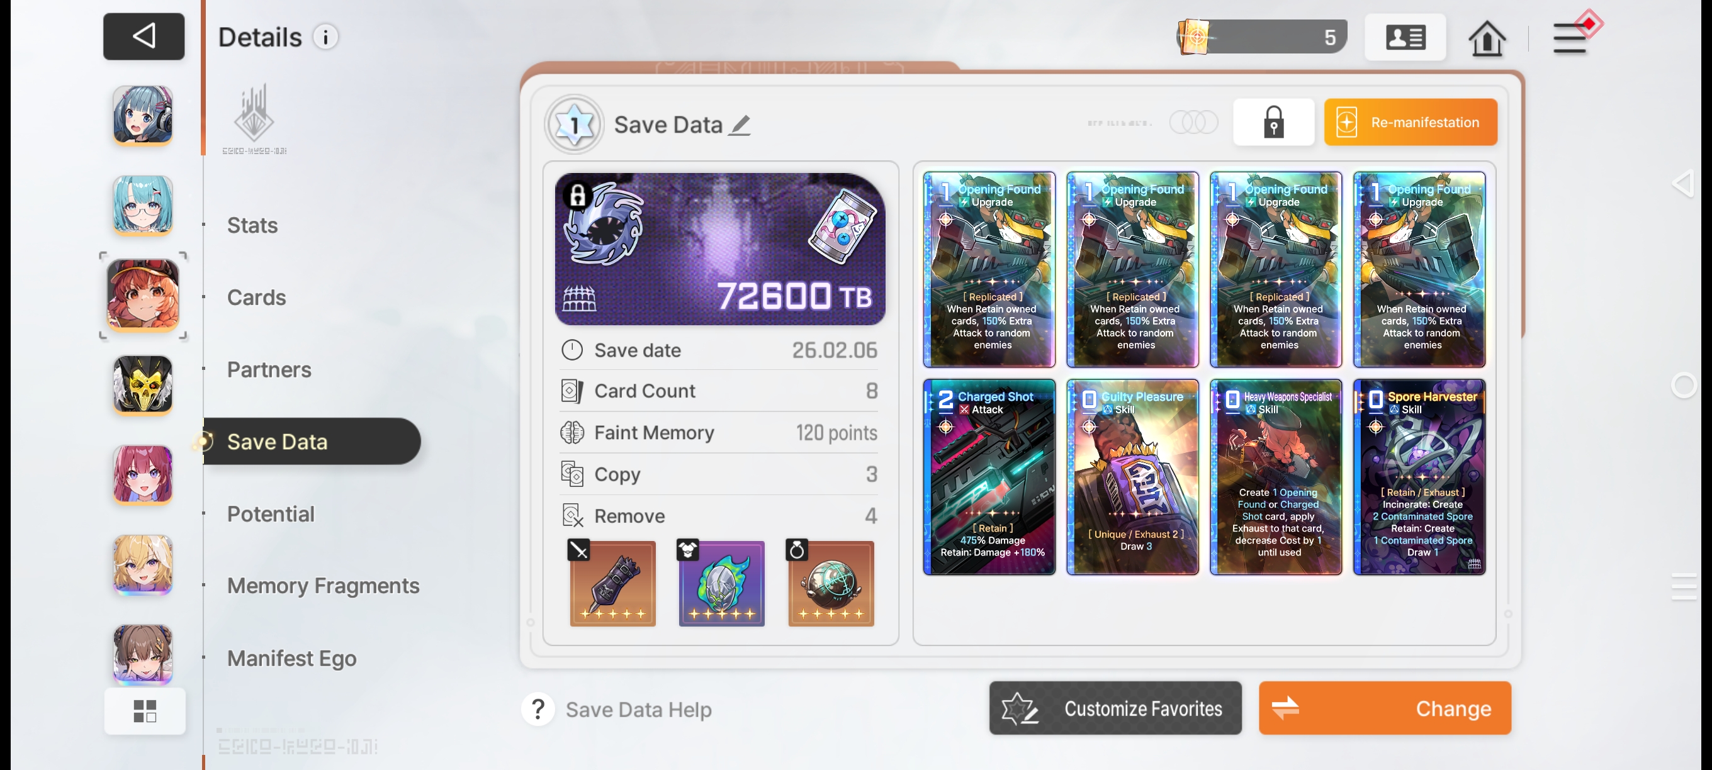Open the profile card icon
The height and width of the screenshot is (770, 1712).
click(1404, 37)
